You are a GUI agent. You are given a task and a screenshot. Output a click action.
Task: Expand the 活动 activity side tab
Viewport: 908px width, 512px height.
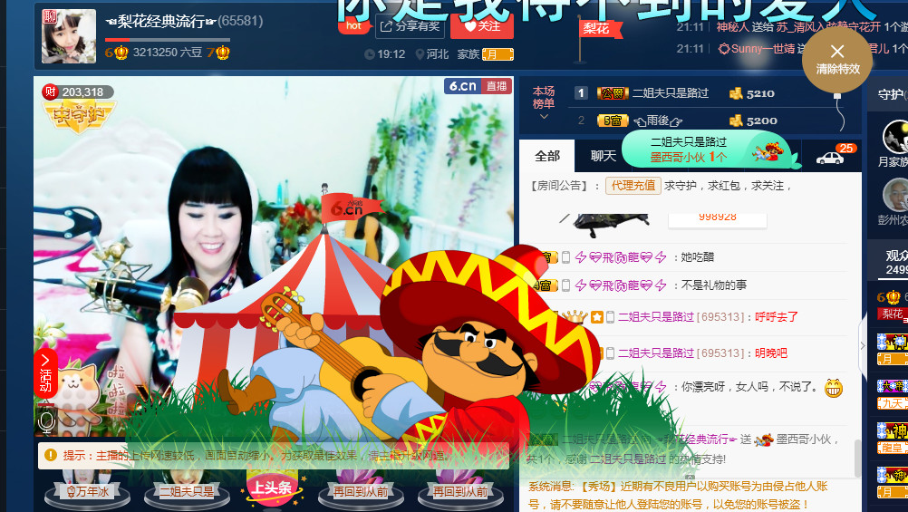[45, 373]
